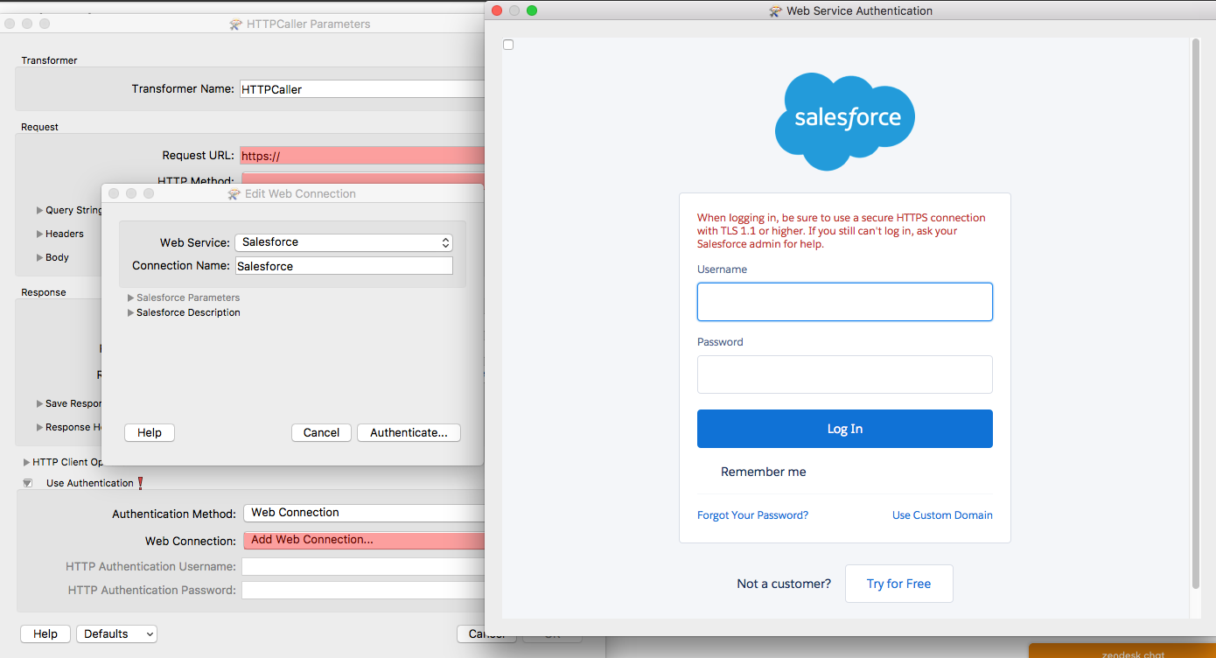Click Help in HTTPCaller Parameters window

coord(45,633)
